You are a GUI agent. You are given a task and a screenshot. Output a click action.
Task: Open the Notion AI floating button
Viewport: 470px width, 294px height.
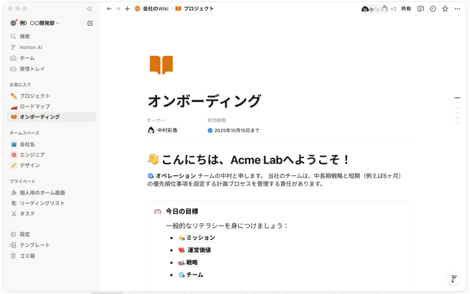pos(454,279)
